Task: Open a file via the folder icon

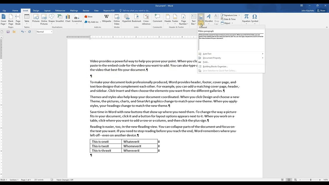Action: pos(14,32)
